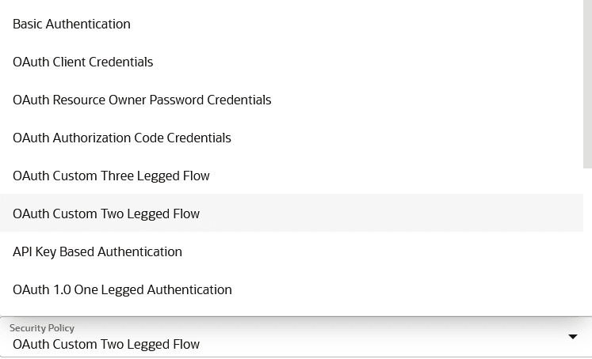This screenshot has width=592, height=359.
Task: Select highlighted OAuth Custom Two Legged Flow option
Action: (292, 214)
